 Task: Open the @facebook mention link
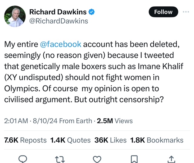point(61,44)
